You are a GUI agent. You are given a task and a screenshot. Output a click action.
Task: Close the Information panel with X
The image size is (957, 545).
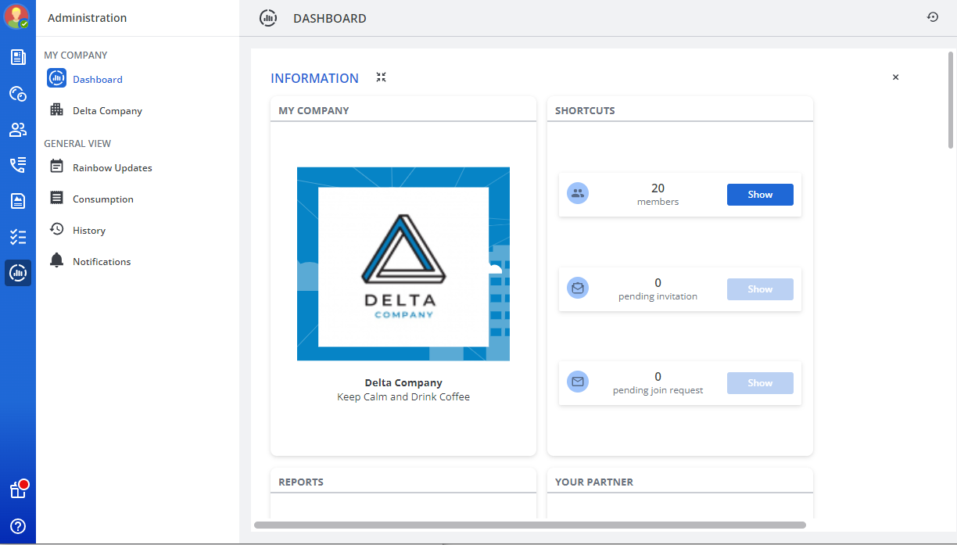[895, 77]
